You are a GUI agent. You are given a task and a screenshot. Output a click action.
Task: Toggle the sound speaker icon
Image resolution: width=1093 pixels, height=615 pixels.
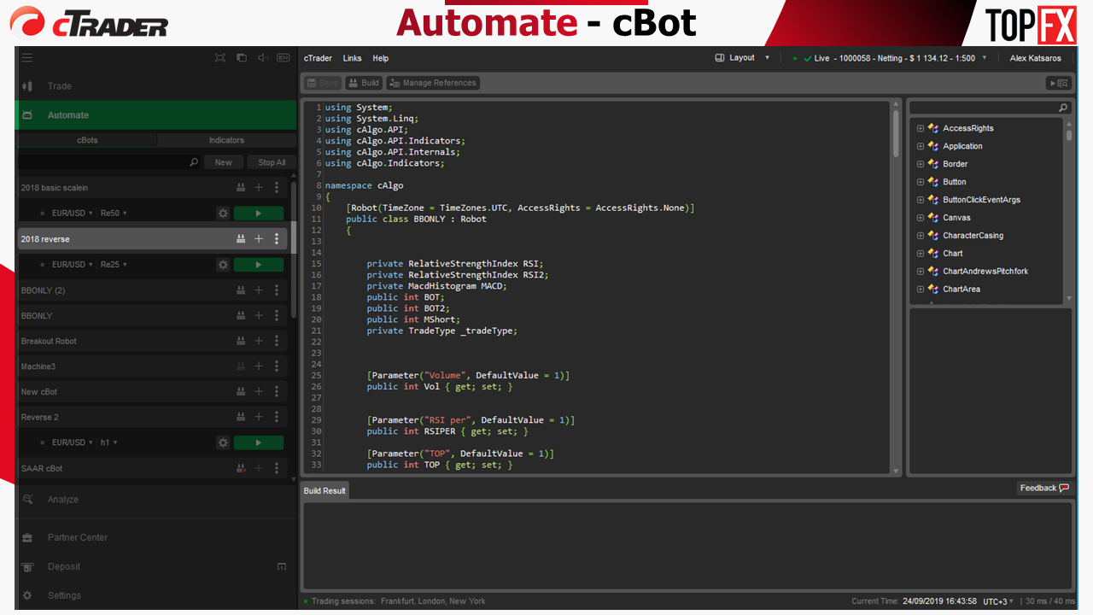(262, 58)
